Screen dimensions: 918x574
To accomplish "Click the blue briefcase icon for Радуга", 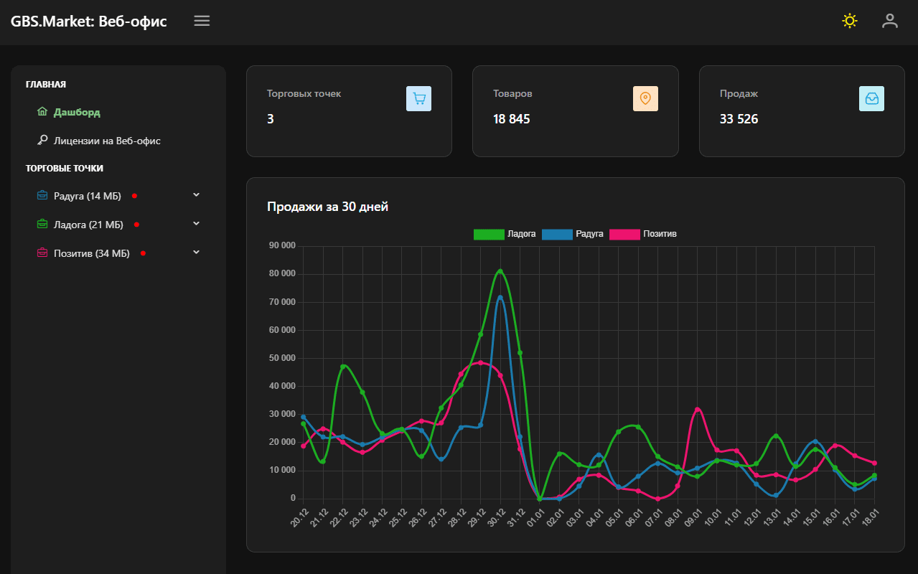I will [x=42, y=195].
